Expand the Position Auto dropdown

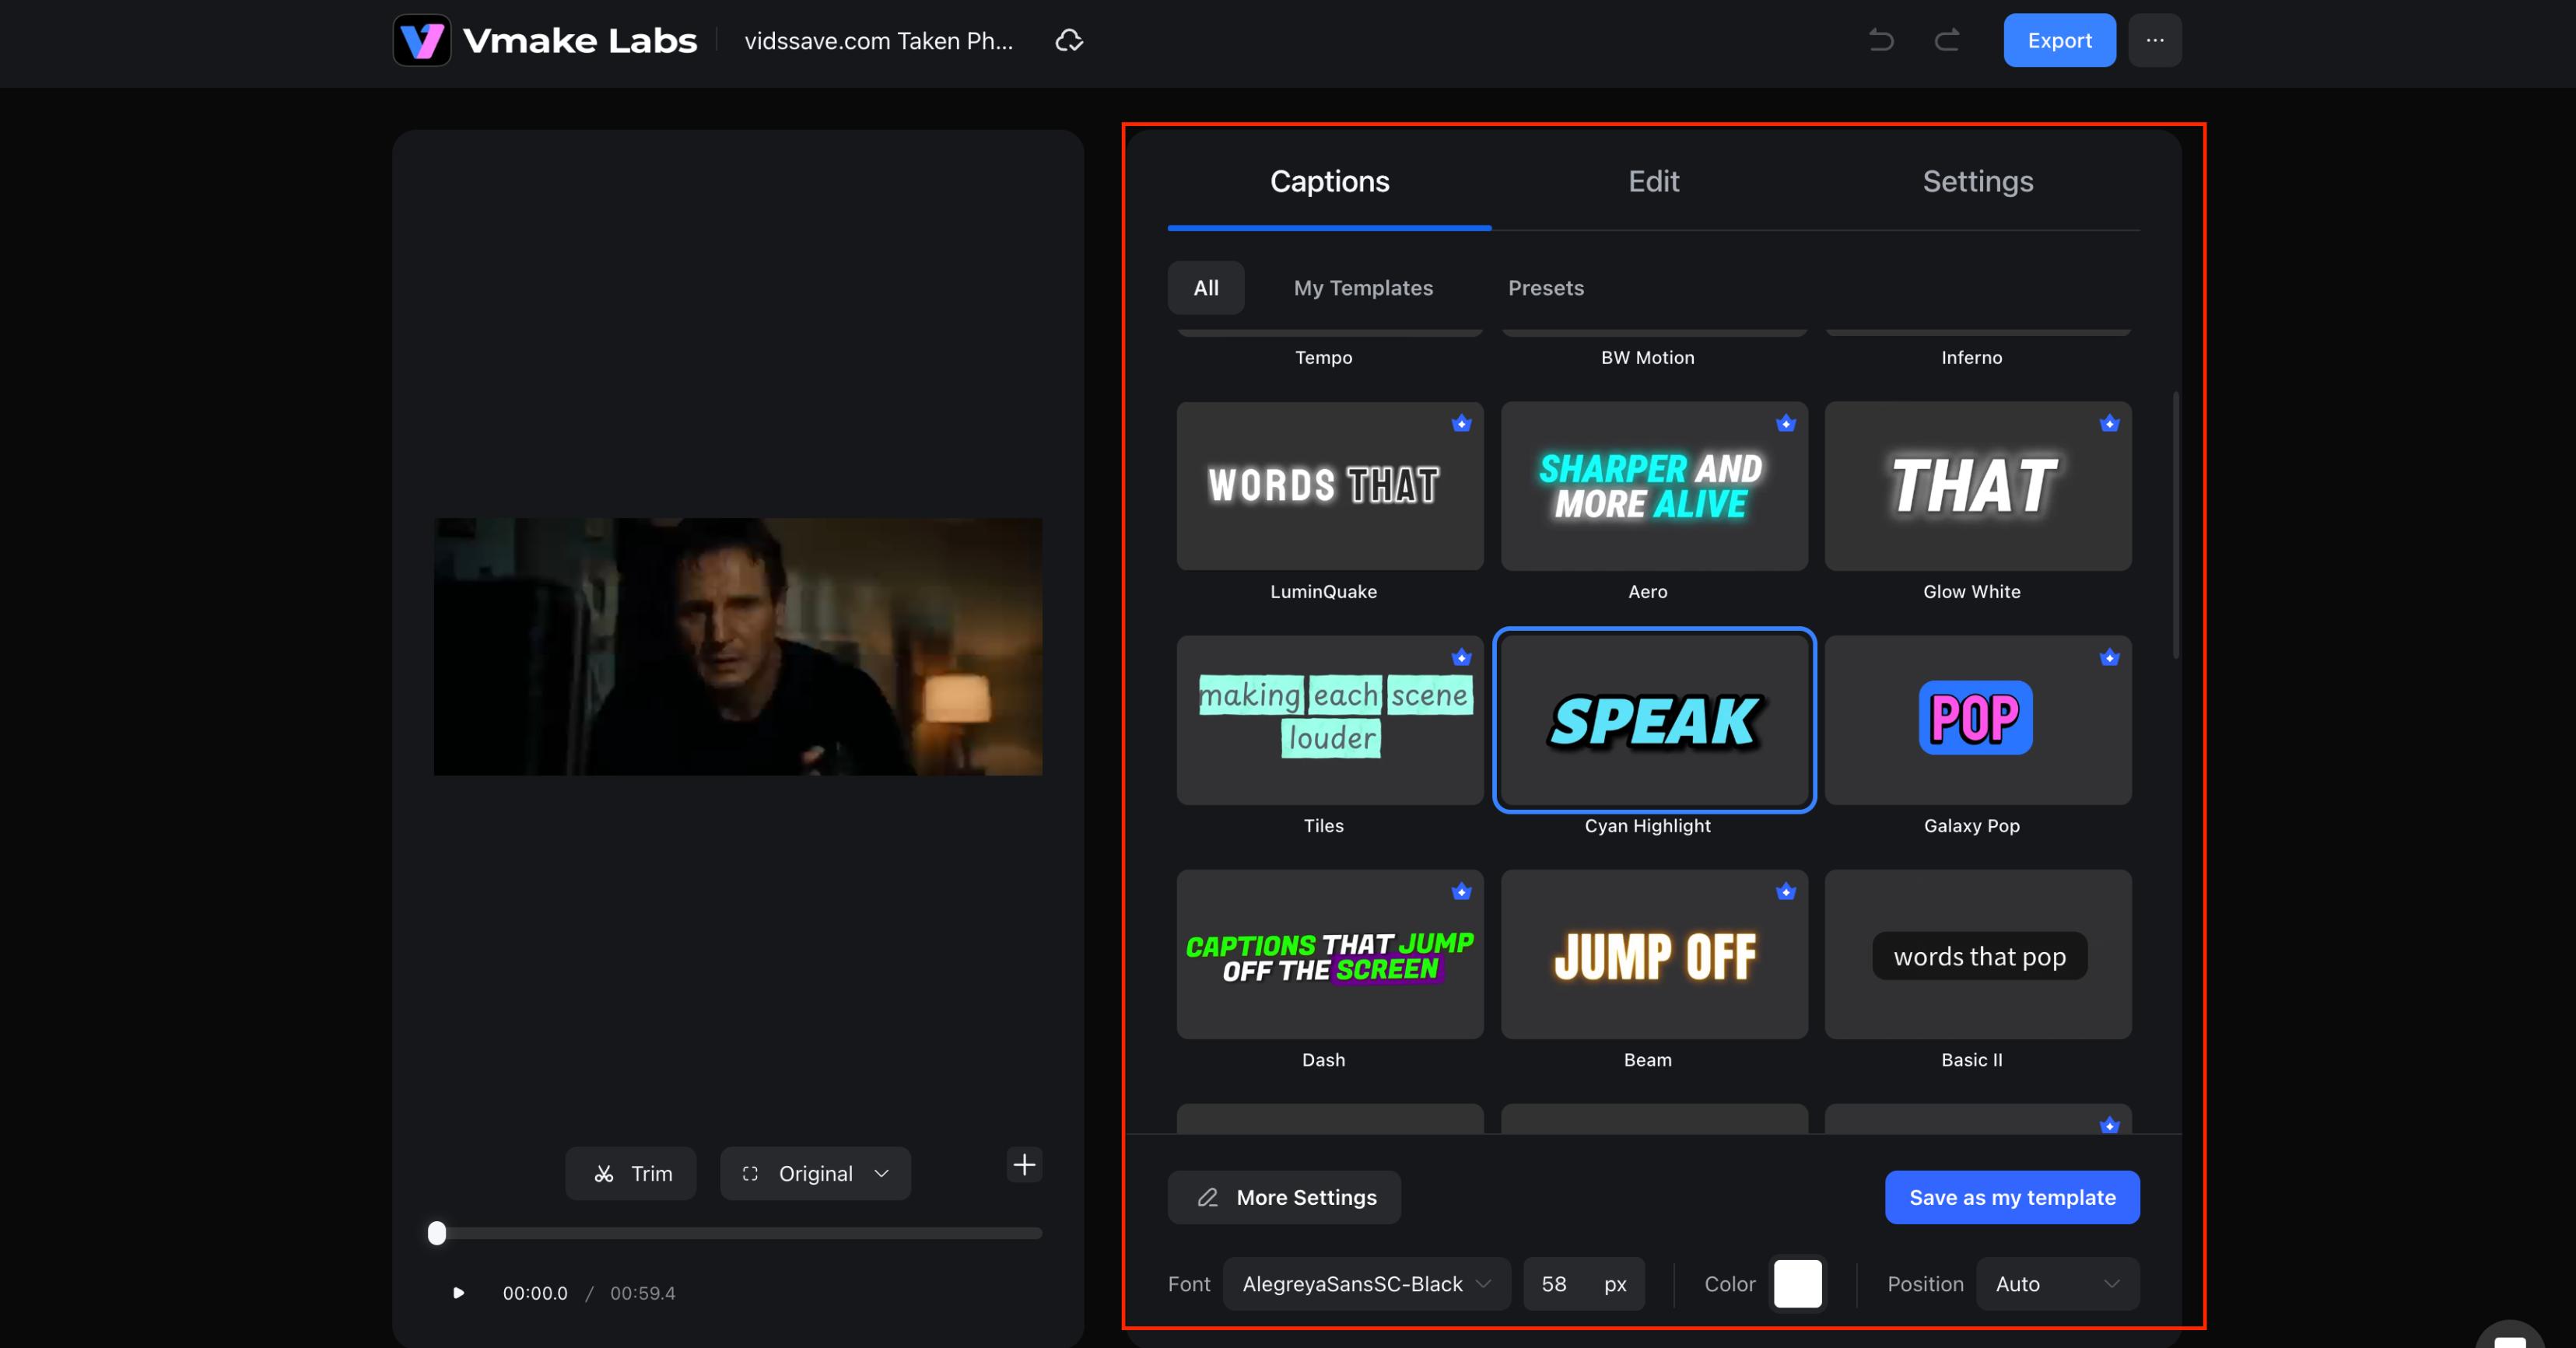pos(2058,1284)
